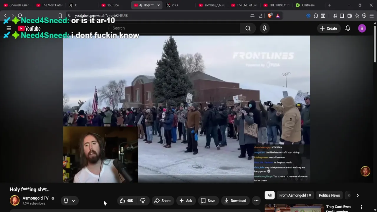Image resolution: width=377 pixels, height=212 pixels.
Task: Switch to the (1) X tab
Action: pos(178,5)
